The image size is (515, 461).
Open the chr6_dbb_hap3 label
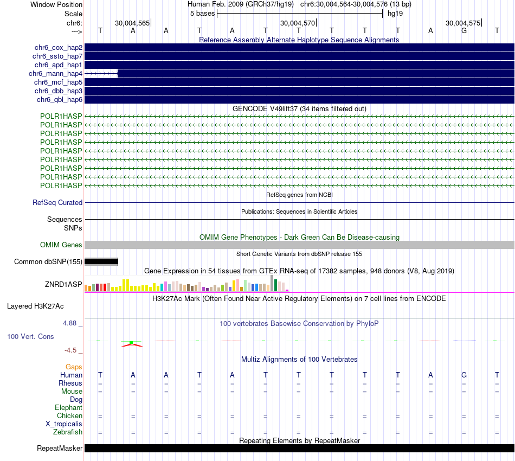[x=58, y=91]
